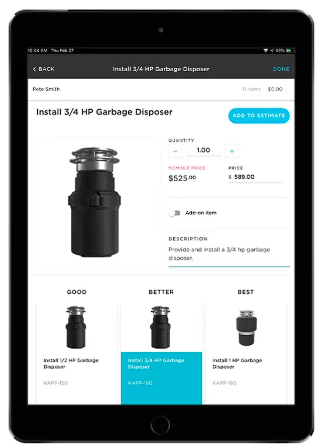Click the ADD TO ESTIMATE button
Image resolution: width=326 pixels, height=444 pixels.
click(x=259, y=116)
